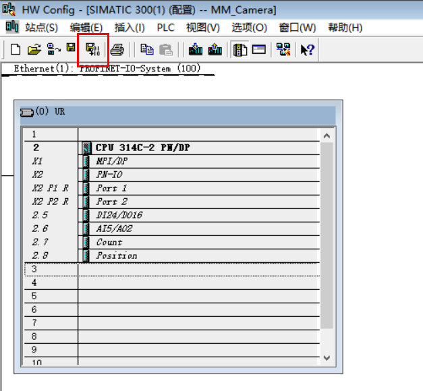
Task: Print the configuration with printer icon
Action: [x=117, y=50]
